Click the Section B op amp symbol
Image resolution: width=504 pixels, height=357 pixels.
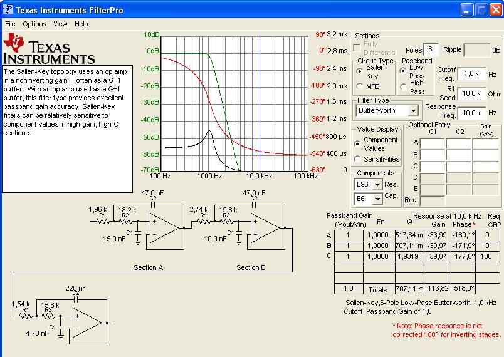266,228
